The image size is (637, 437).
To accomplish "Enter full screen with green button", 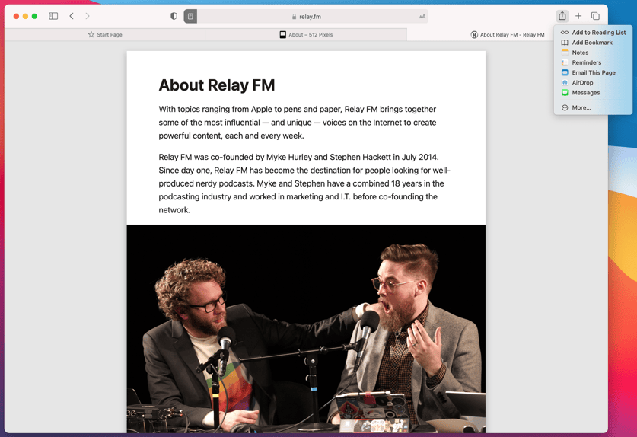I will pyautogui.click(x=34, y=16).
